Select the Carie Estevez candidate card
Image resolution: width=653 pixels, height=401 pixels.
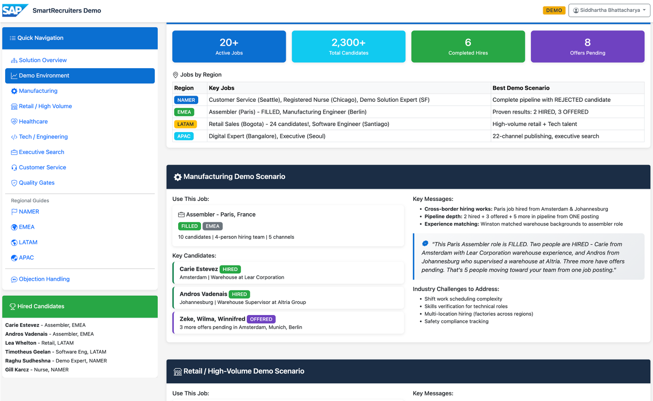point(288,272)
